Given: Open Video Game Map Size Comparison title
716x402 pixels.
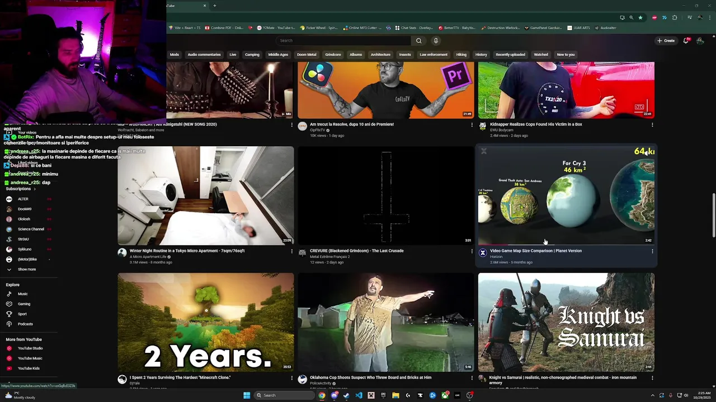Looking at the screenshot, I should pos(536,251).
